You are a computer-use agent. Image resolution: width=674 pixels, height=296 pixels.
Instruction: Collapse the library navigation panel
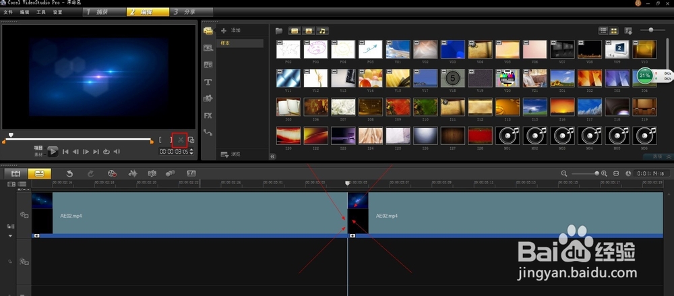[x=272, y=156]
